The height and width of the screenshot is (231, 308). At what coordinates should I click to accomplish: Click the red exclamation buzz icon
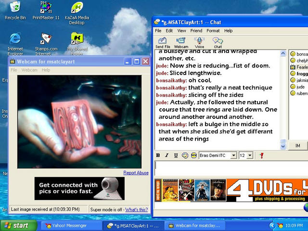pyautogui.click(x=261, y=155)
